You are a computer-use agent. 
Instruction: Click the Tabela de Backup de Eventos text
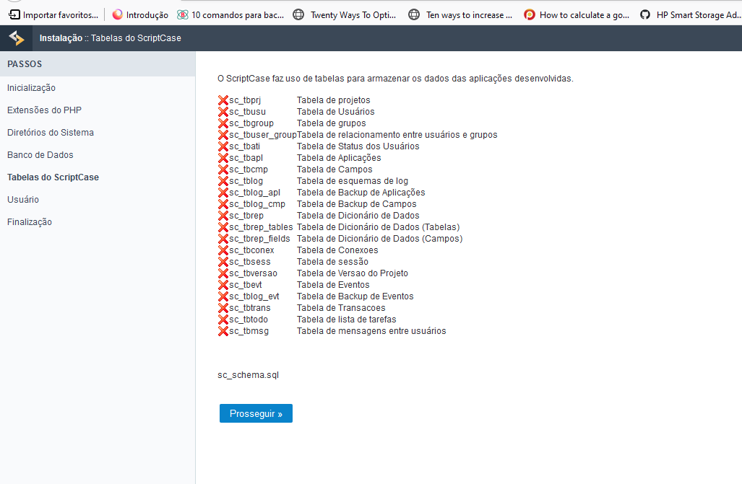(x=355, y=296)
